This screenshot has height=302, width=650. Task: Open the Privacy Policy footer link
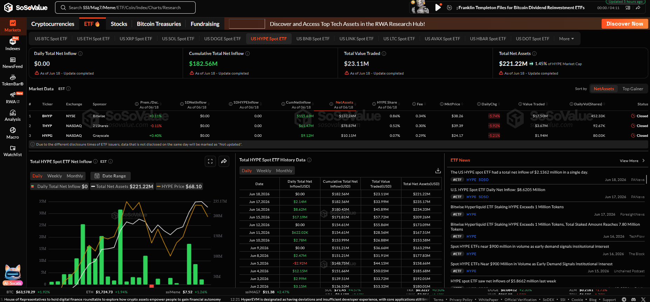[461, 300]
